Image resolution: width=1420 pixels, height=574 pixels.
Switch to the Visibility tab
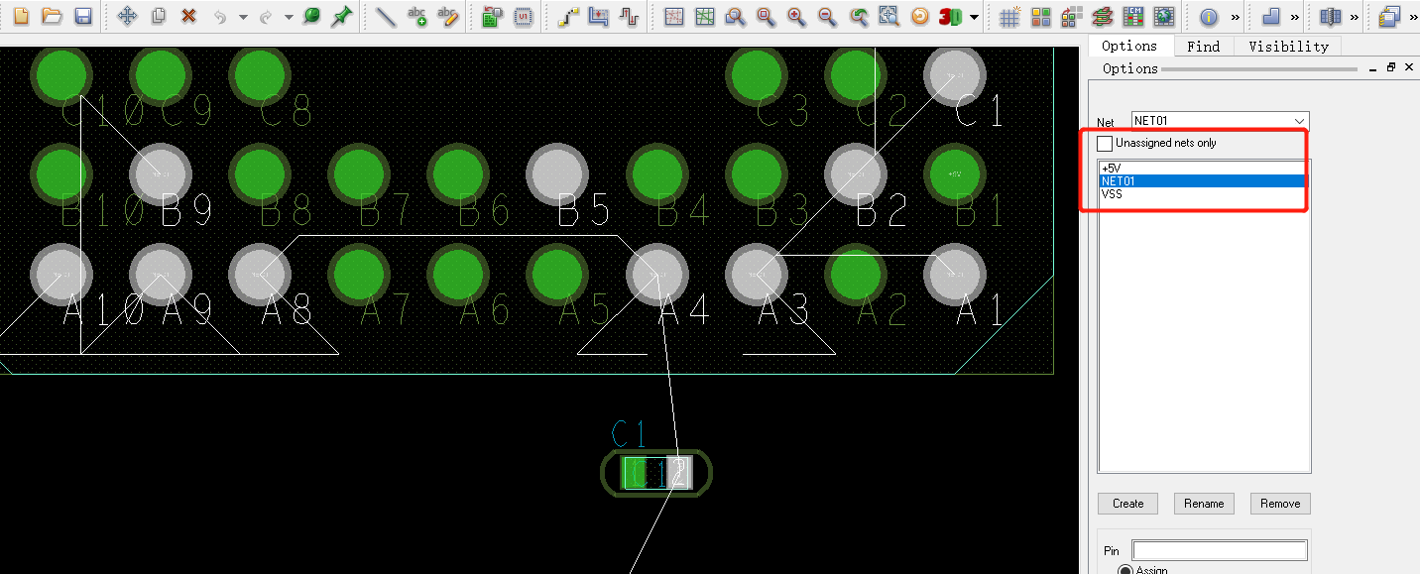tap(1288, 46)
